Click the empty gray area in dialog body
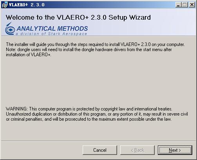The width and height of the screenshot is (197, 160). tap(98, 81)
